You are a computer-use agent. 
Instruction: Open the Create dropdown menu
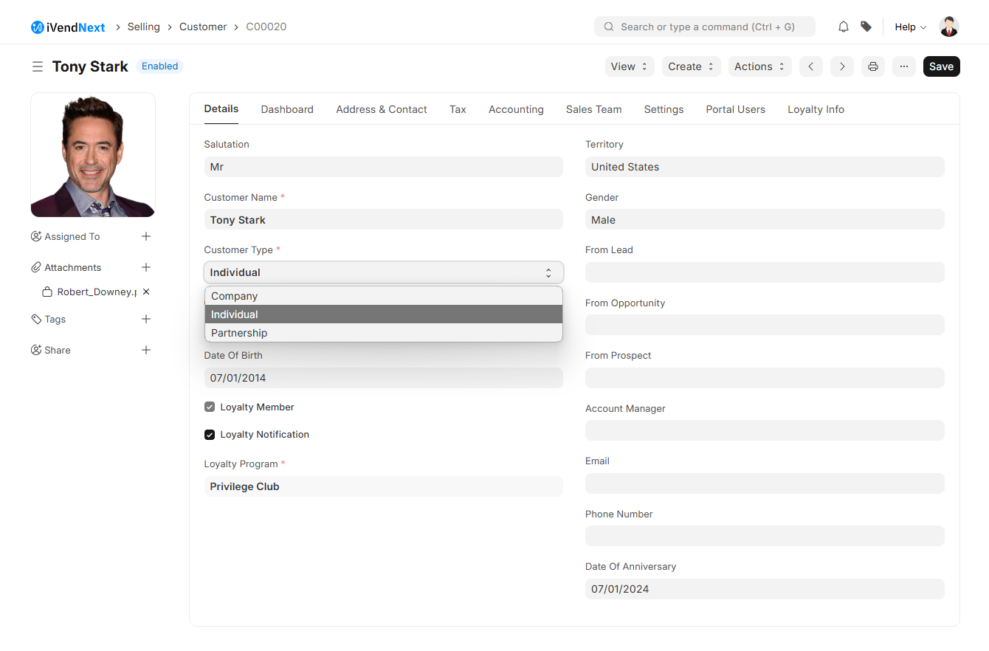coord(691,66)
